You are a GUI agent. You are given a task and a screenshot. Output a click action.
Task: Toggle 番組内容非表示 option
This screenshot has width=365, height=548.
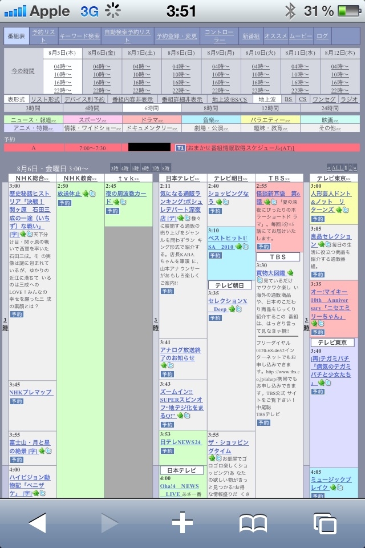(133, 99)
